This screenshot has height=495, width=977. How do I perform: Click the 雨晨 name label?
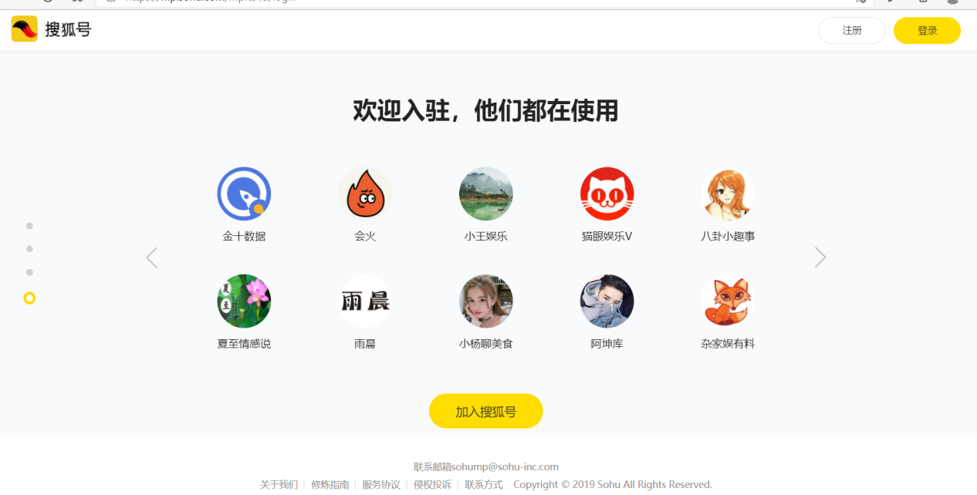point(365,344)
